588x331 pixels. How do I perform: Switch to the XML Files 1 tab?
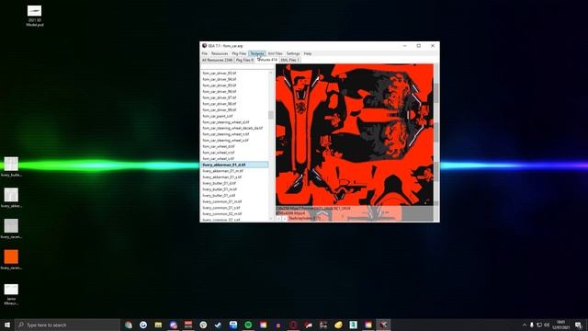pos(289,60)
